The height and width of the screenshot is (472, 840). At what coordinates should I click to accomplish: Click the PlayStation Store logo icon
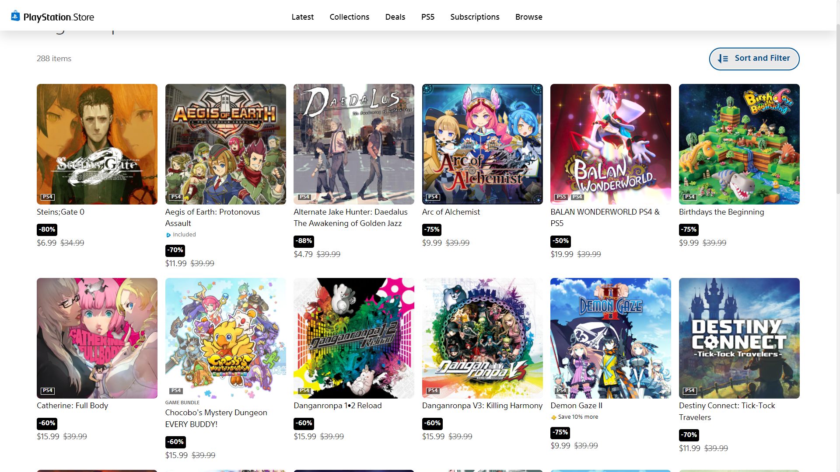click(x=15, y=16)
